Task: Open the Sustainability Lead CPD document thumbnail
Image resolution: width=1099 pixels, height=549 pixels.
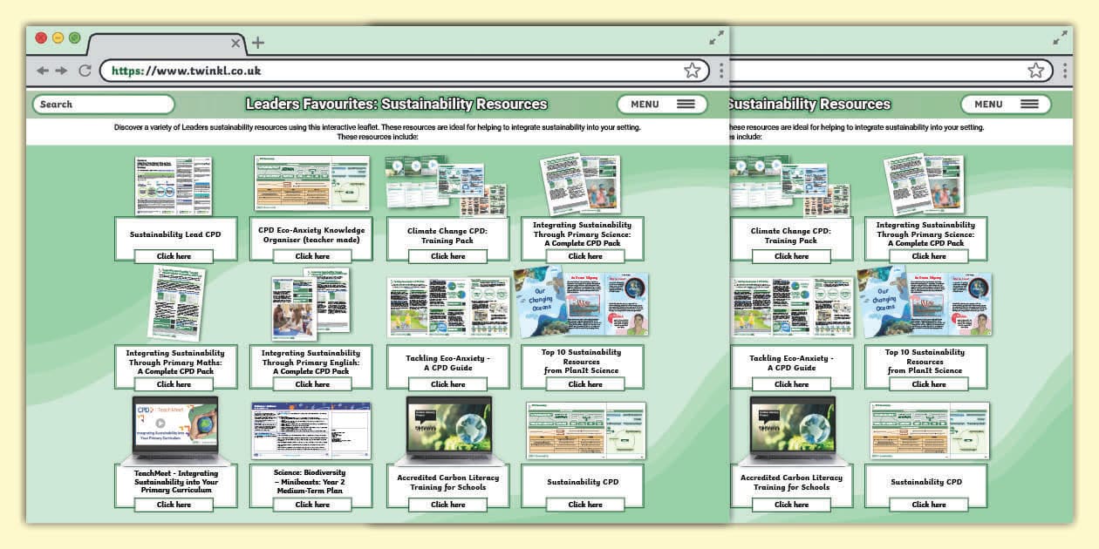Action: point(174,186)
